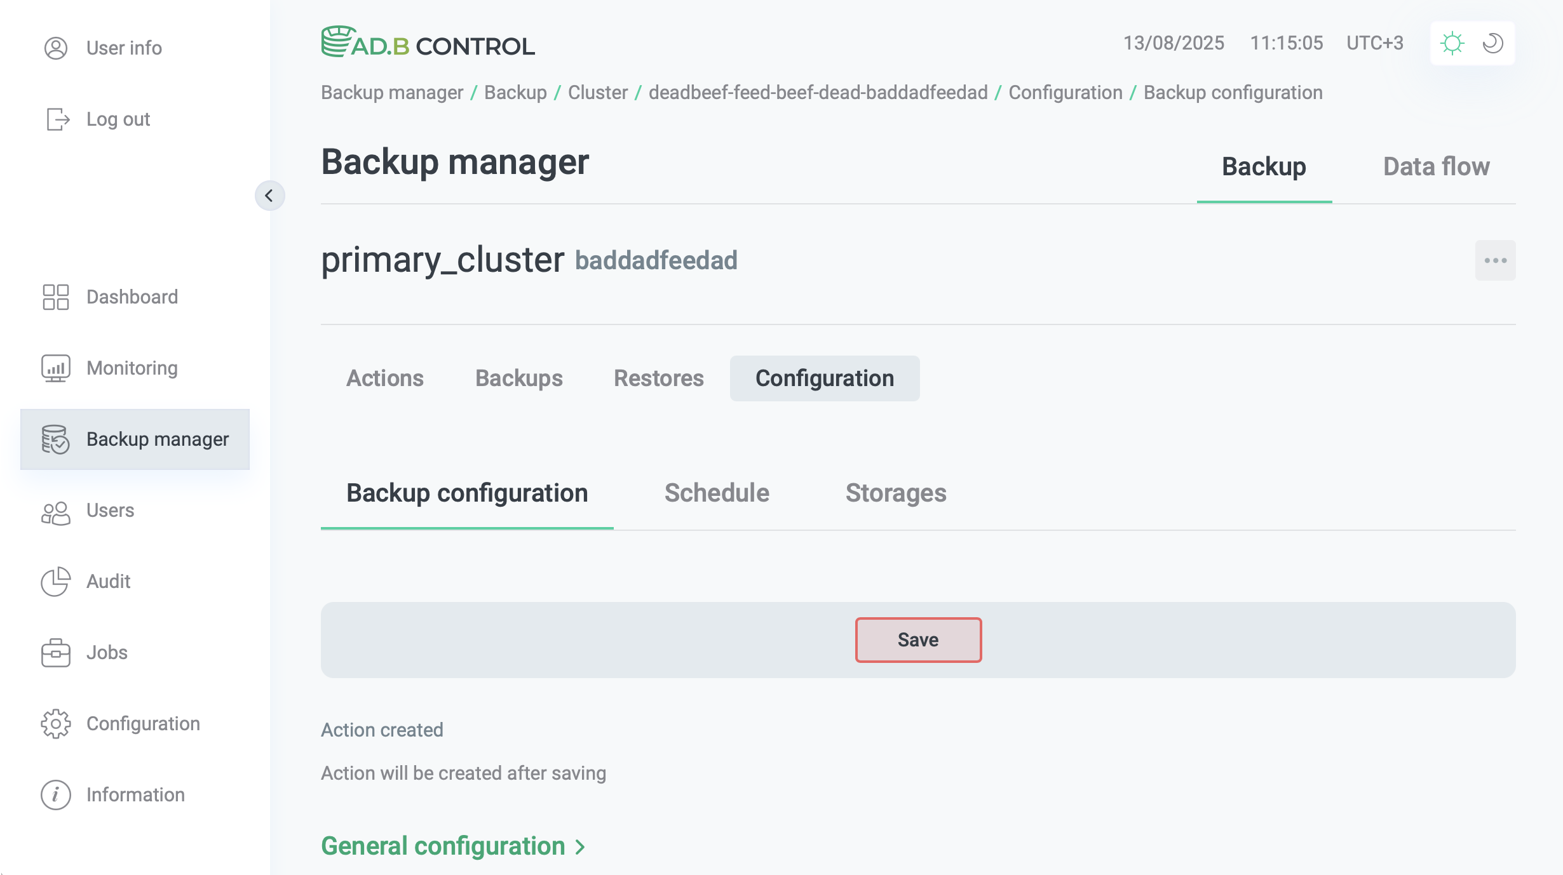Switch to dark theme with moon toggle
This screenshot has width=1563, height=875.
coord(1492,43)
